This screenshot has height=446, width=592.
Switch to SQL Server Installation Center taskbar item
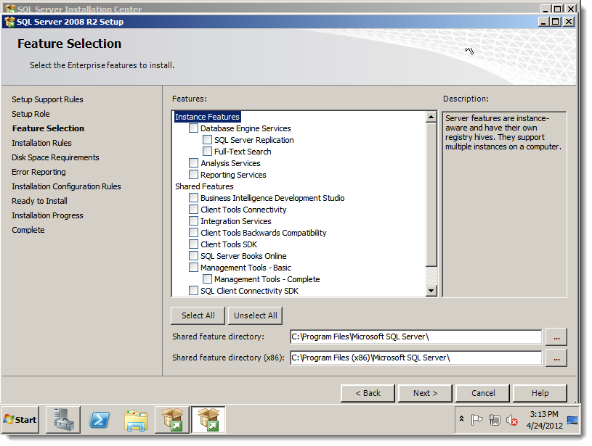click(172, 420)
